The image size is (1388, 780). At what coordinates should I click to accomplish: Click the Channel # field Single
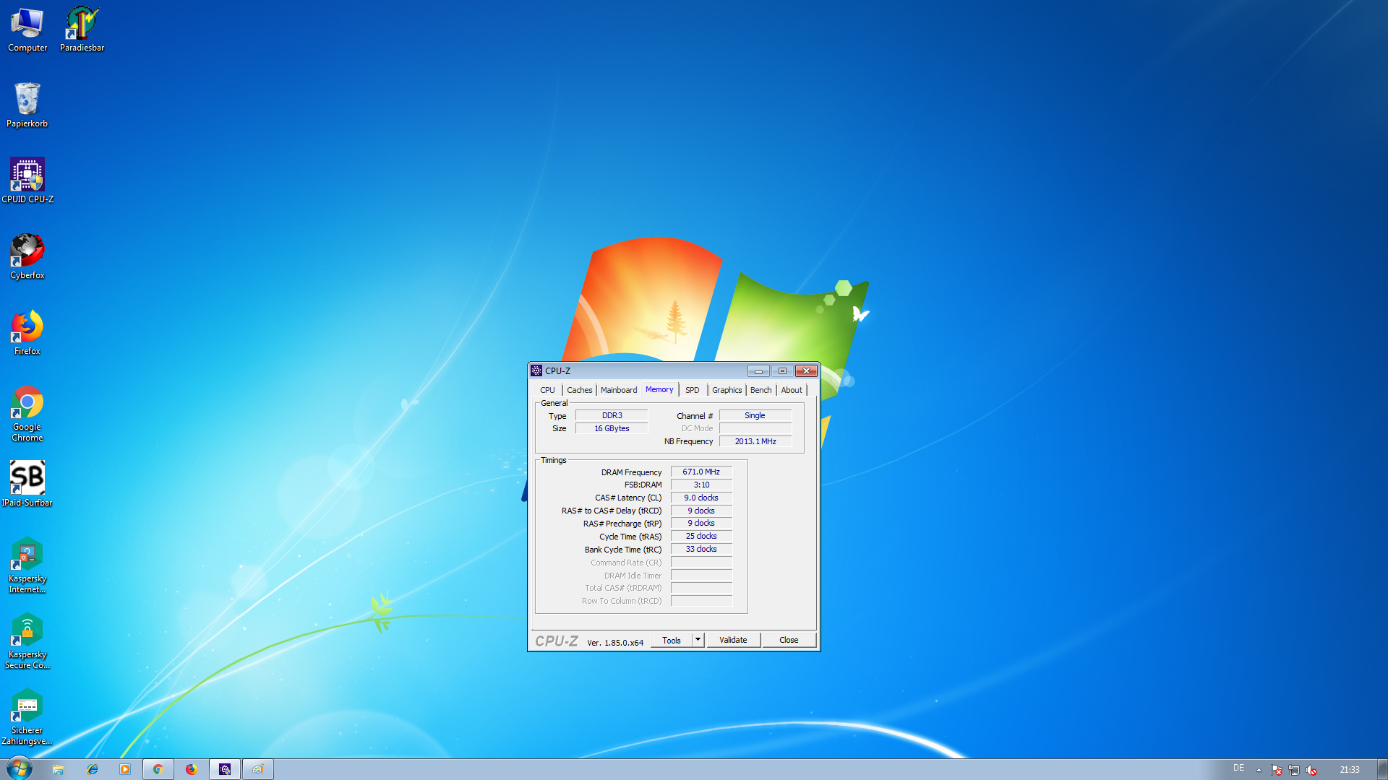pyautogui.click(x=755, y=415)
